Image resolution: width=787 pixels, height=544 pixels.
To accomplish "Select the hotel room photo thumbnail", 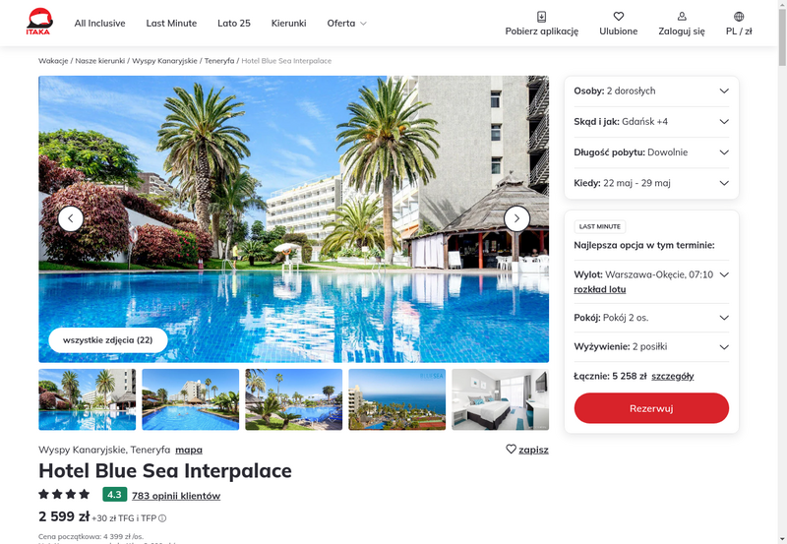I will [501, 399].
